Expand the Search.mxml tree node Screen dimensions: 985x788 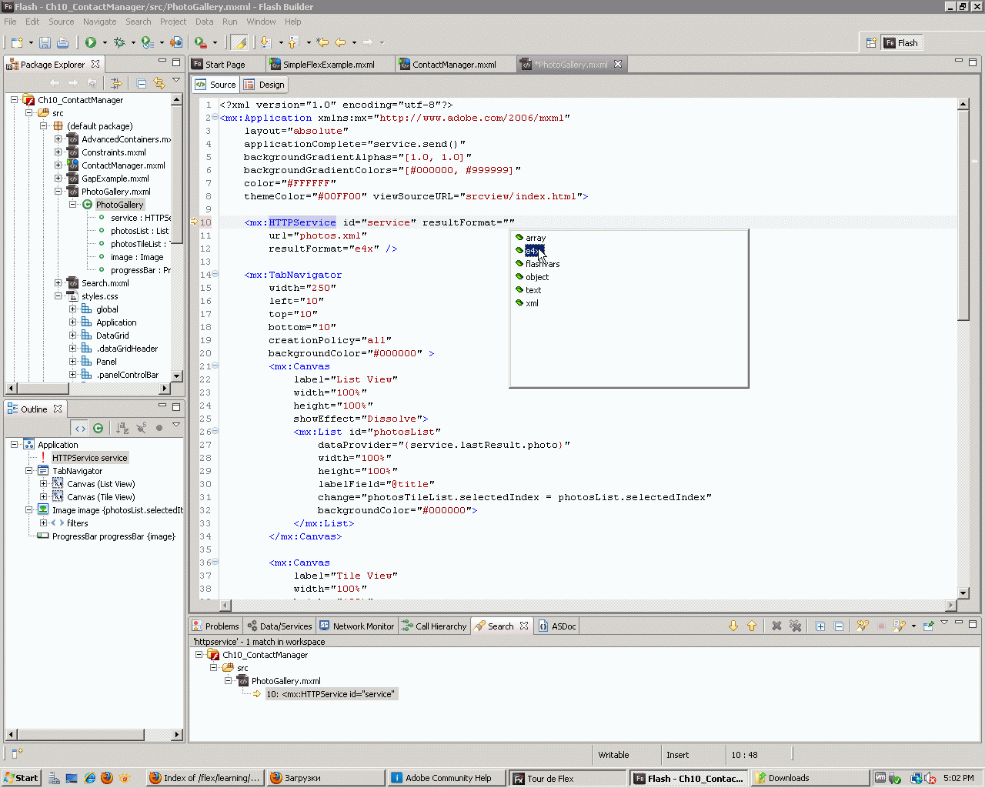pyautogui.click(x=58, y=283)
